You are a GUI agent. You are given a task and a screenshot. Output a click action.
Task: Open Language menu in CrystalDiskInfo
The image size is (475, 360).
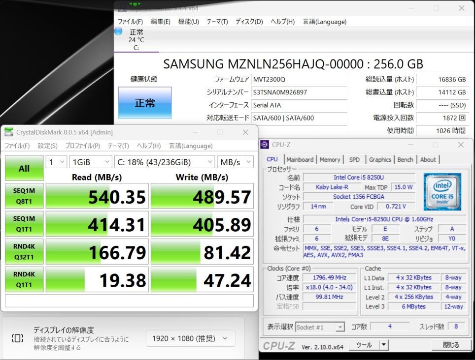[x=324, y=22]
